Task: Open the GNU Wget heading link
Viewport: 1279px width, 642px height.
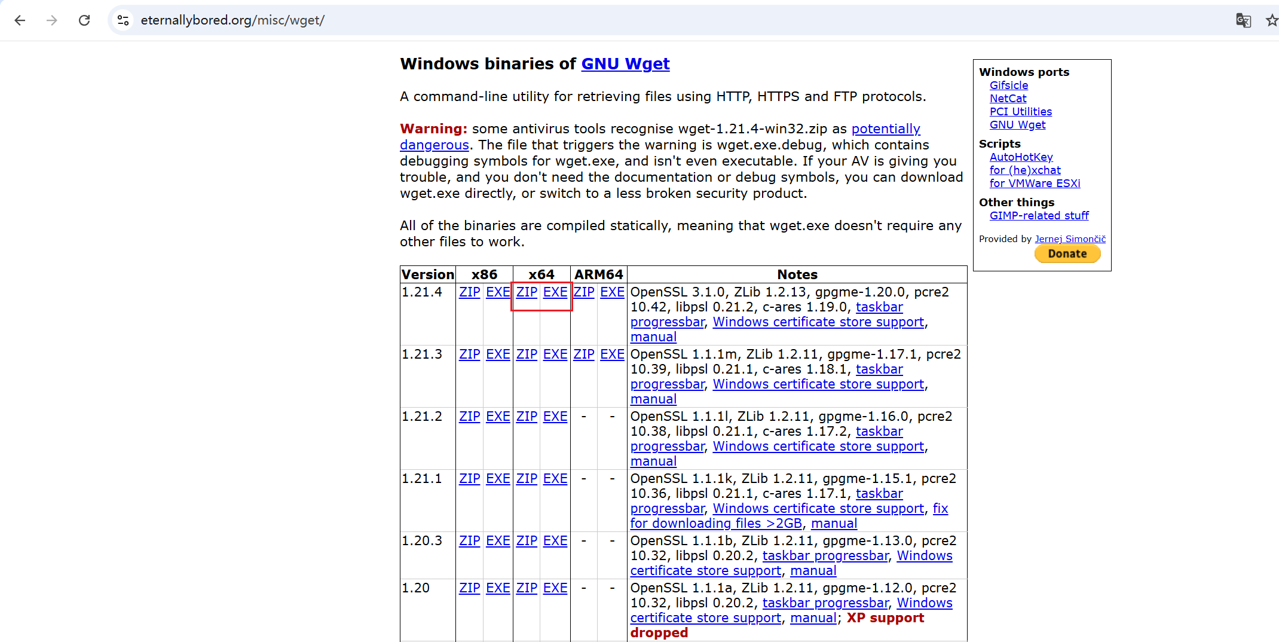Action: pos(625,64)
